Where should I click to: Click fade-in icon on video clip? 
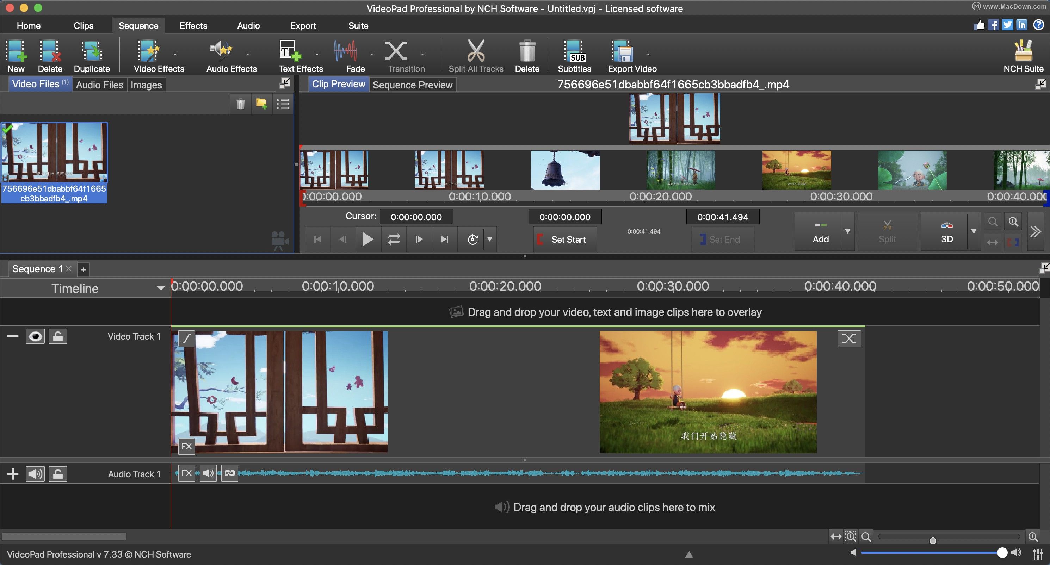tap(186, 339)
